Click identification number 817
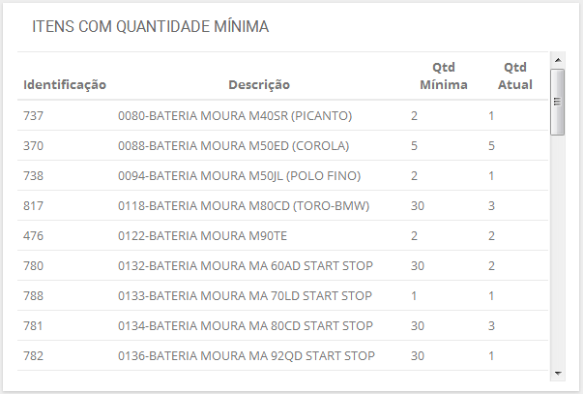 click(x=34, y=206)
